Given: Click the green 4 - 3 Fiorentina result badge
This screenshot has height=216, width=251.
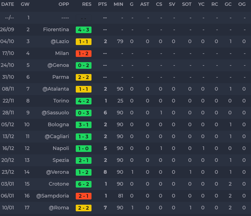Looking at the screenshot, I should (x=83, y=30).
